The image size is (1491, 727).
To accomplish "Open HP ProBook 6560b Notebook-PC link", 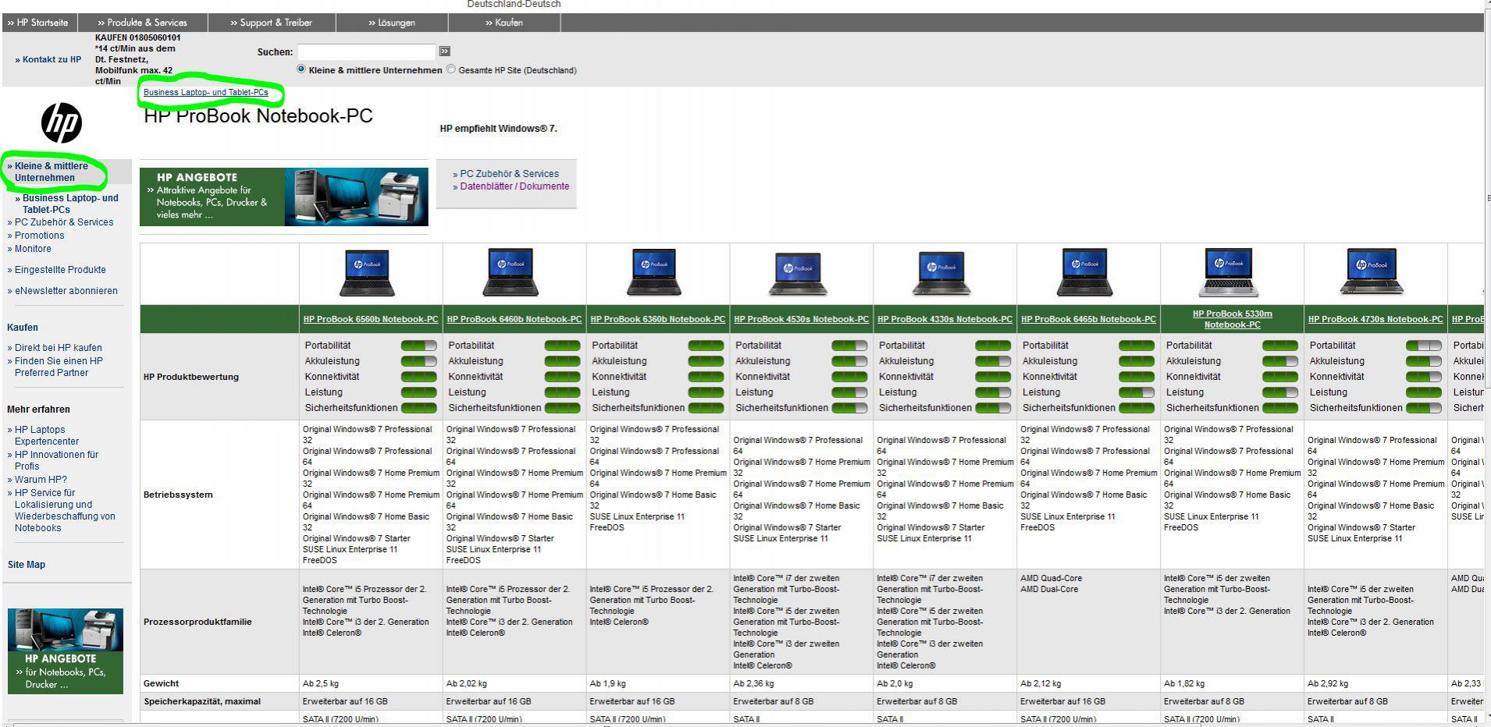I will coord(371,319).
